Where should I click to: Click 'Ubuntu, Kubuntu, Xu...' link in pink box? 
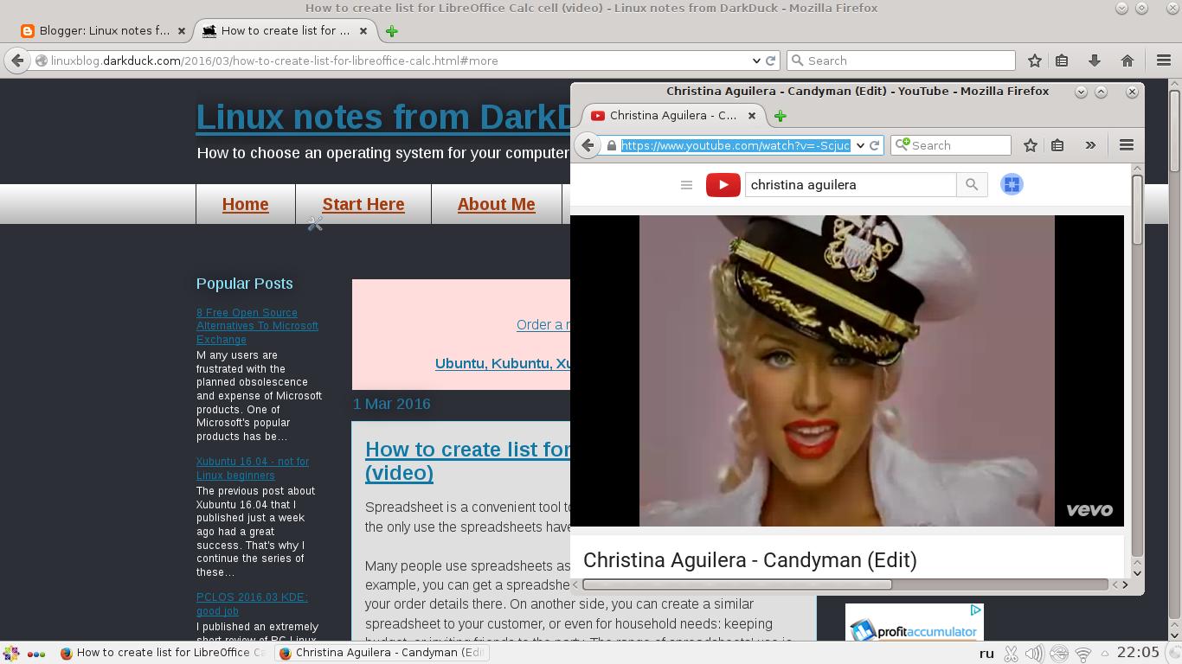[x=503, y=363]
